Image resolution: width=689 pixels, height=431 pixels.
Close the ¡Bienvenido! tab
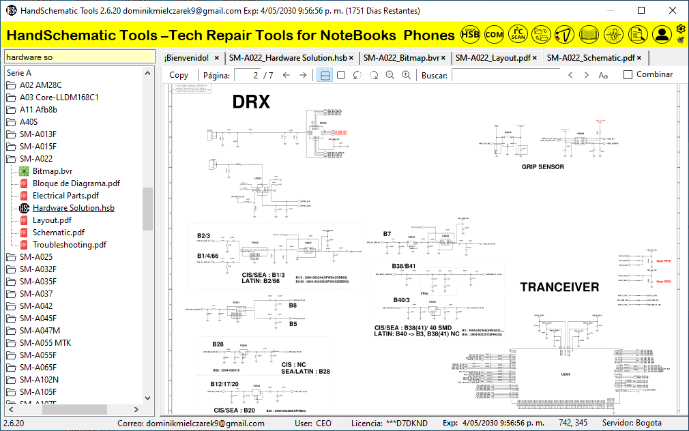(x=217, y=58)
